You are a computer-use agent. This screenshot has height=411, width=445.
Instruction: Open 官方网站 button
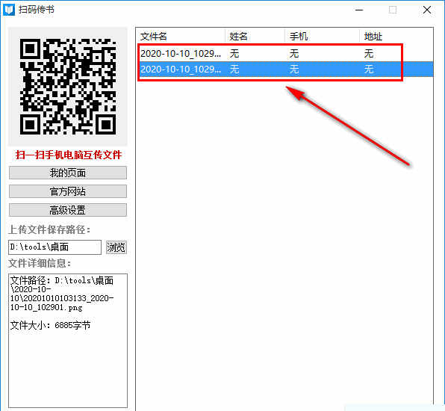tap(68, 191)
